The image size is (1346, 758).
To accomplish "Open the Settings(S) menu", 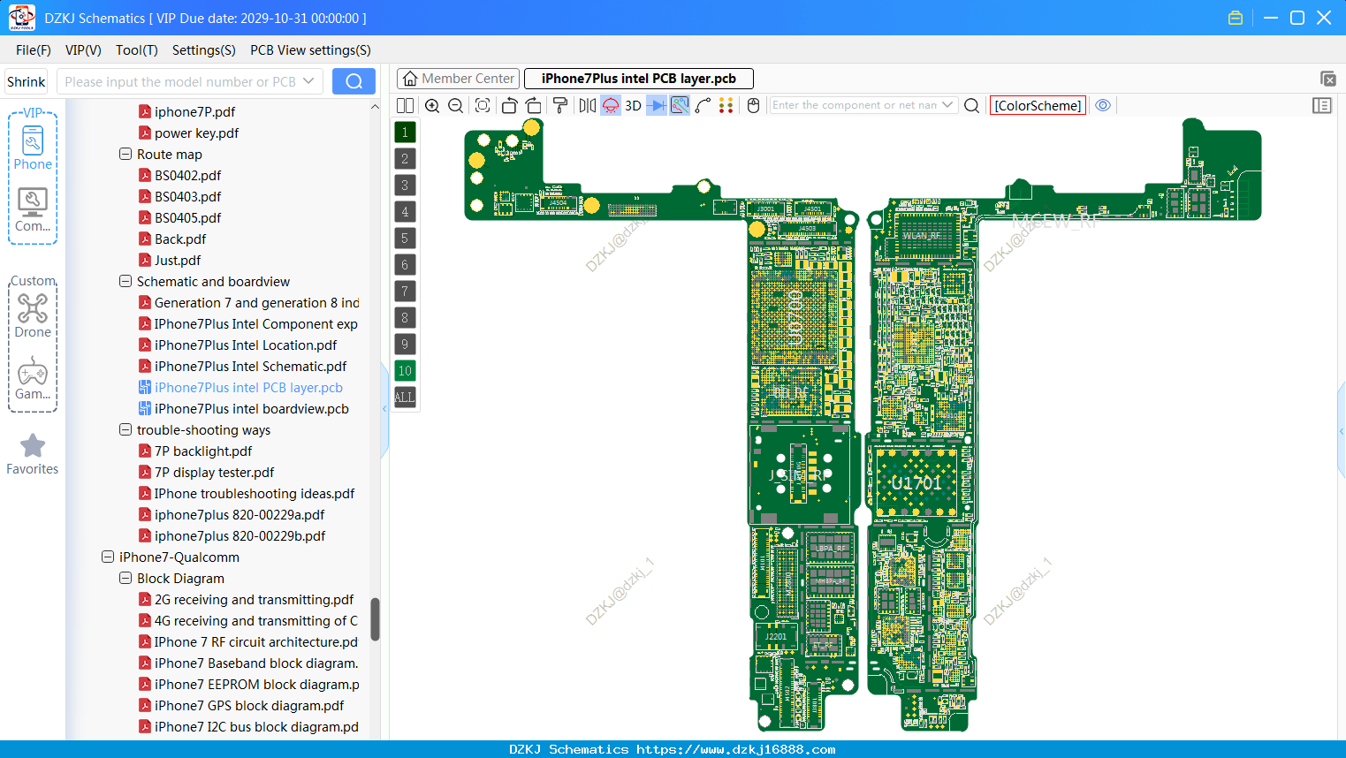I will [204, 49].
